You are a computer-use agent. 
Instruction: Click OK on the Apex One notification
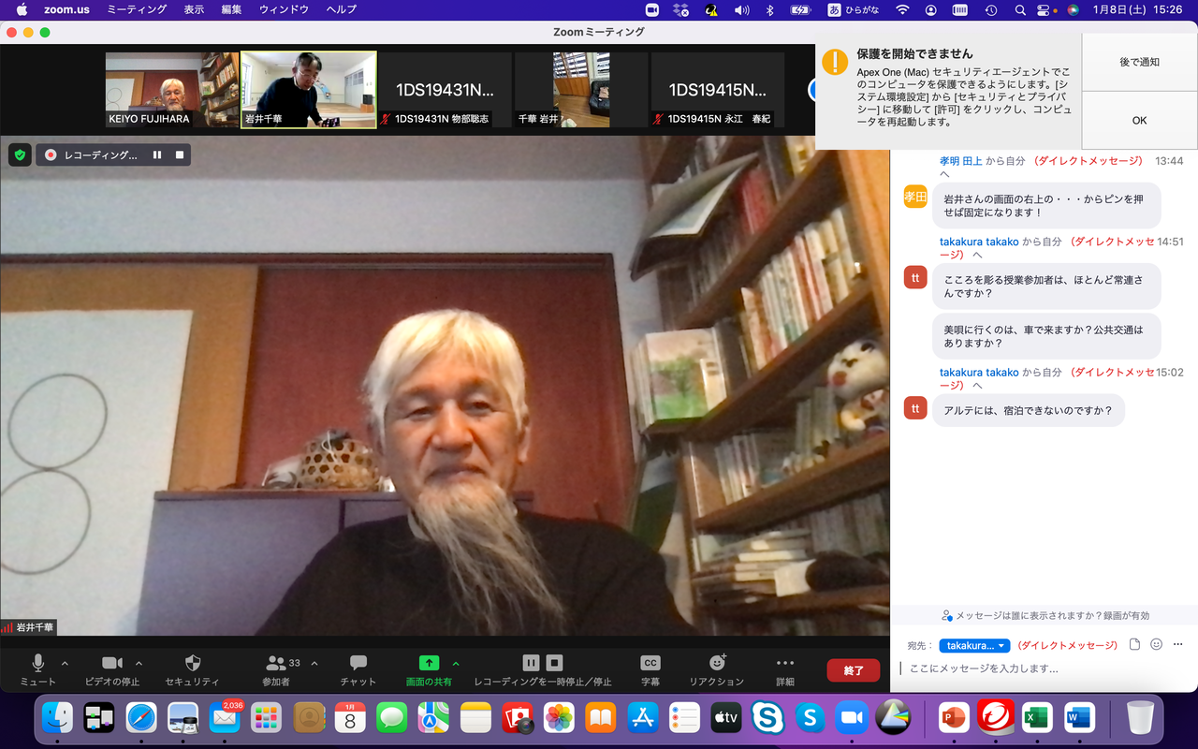point(1139,120)
